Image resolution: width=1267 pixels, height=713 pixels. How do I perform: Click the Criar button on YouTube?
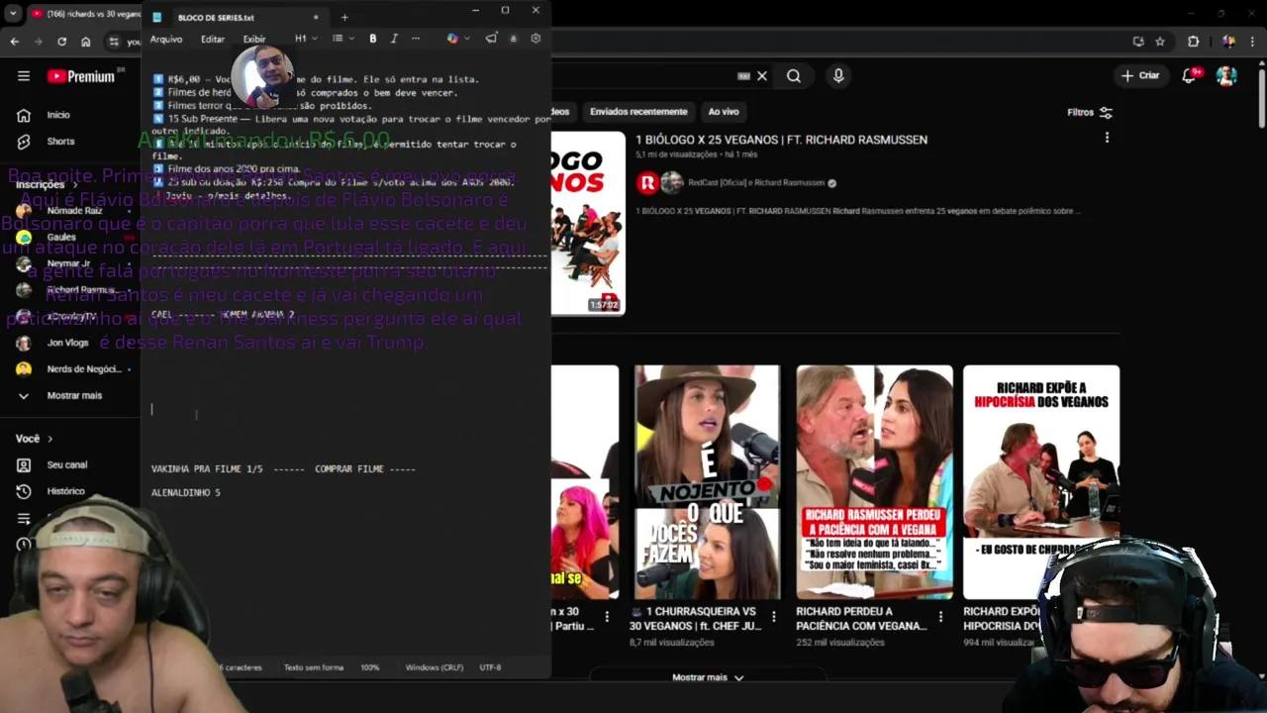click(x=1139, y=76)
